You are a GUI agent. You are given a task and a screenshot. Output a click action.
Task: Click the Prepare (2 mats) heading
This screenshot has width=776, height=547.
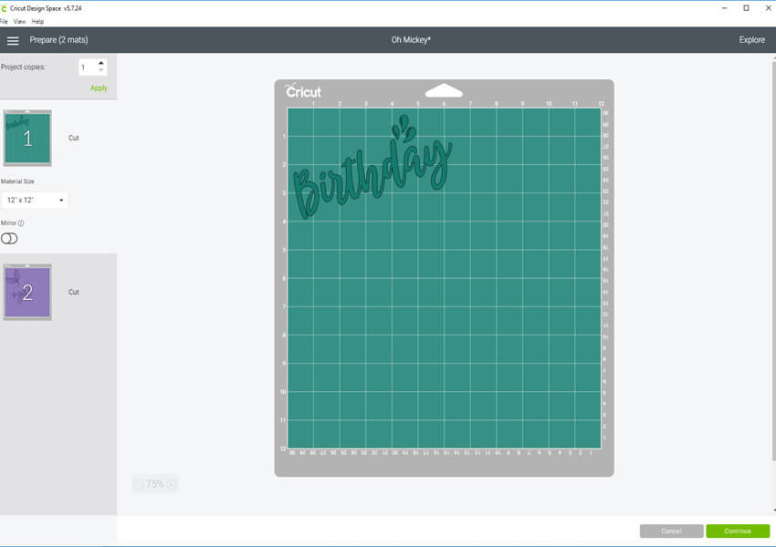coord(59,40)
